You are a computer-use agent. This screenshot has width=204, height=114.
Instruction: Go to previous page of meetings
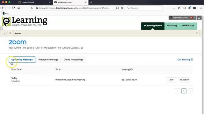[x=178, y=91]
